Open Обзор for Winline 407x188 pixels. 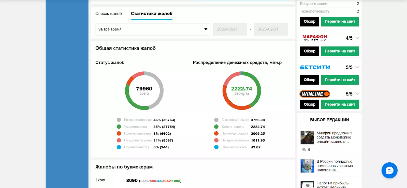[x=310, y=104]
